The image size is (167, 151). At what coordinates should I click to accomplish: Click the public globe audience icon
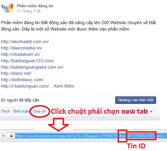pyautogui.click(x=39, y=11)
